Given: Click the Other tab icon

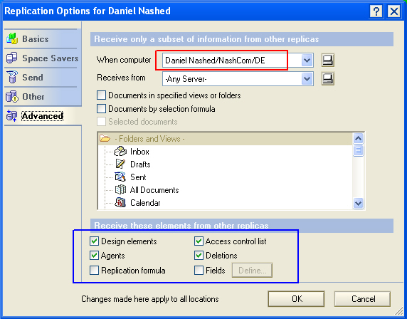Looking at the screenshot, I should [x=12, y=96].
